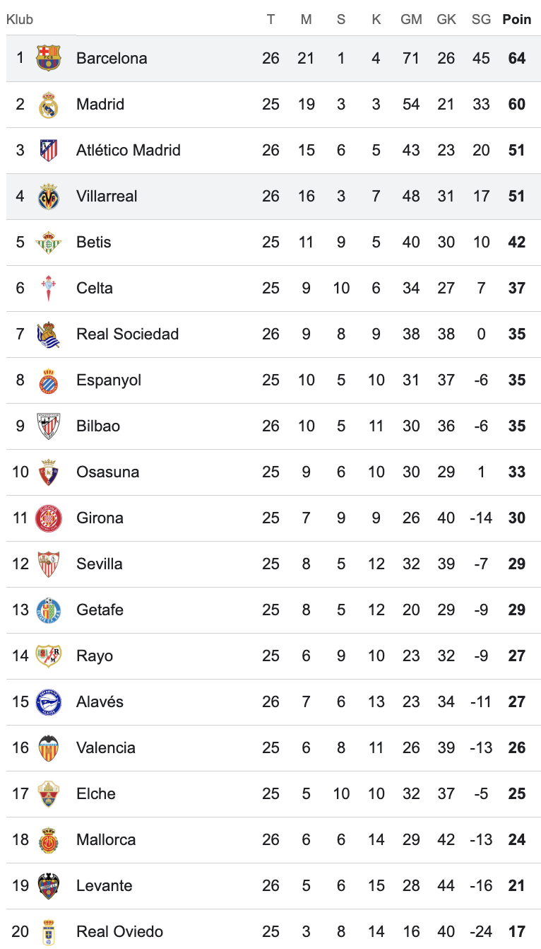Click the Rayo club crest
This screenshot has width=541, height=949.
(49, 656)
